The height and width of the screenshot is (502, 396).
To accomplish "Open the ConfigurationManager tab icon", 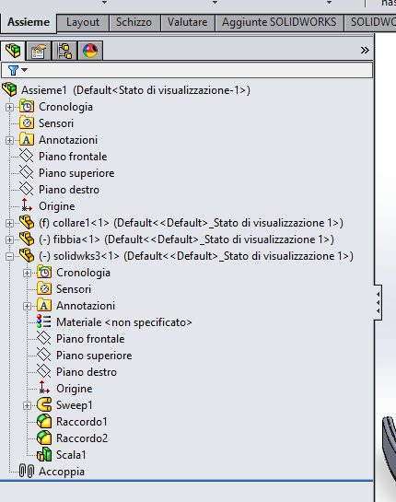I will pos(64,51).
